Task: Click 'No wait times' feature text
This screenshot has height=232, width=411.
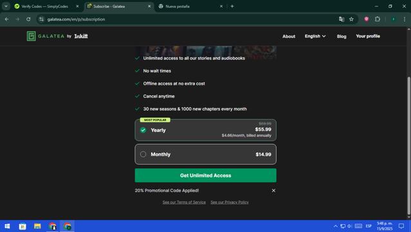Action: point(157,71)
